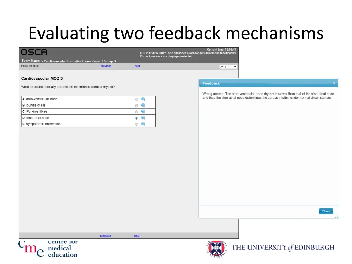Open feedback bubble for sympathetic innervation
This screenshot has width=352, height=264.
point(143,124)
